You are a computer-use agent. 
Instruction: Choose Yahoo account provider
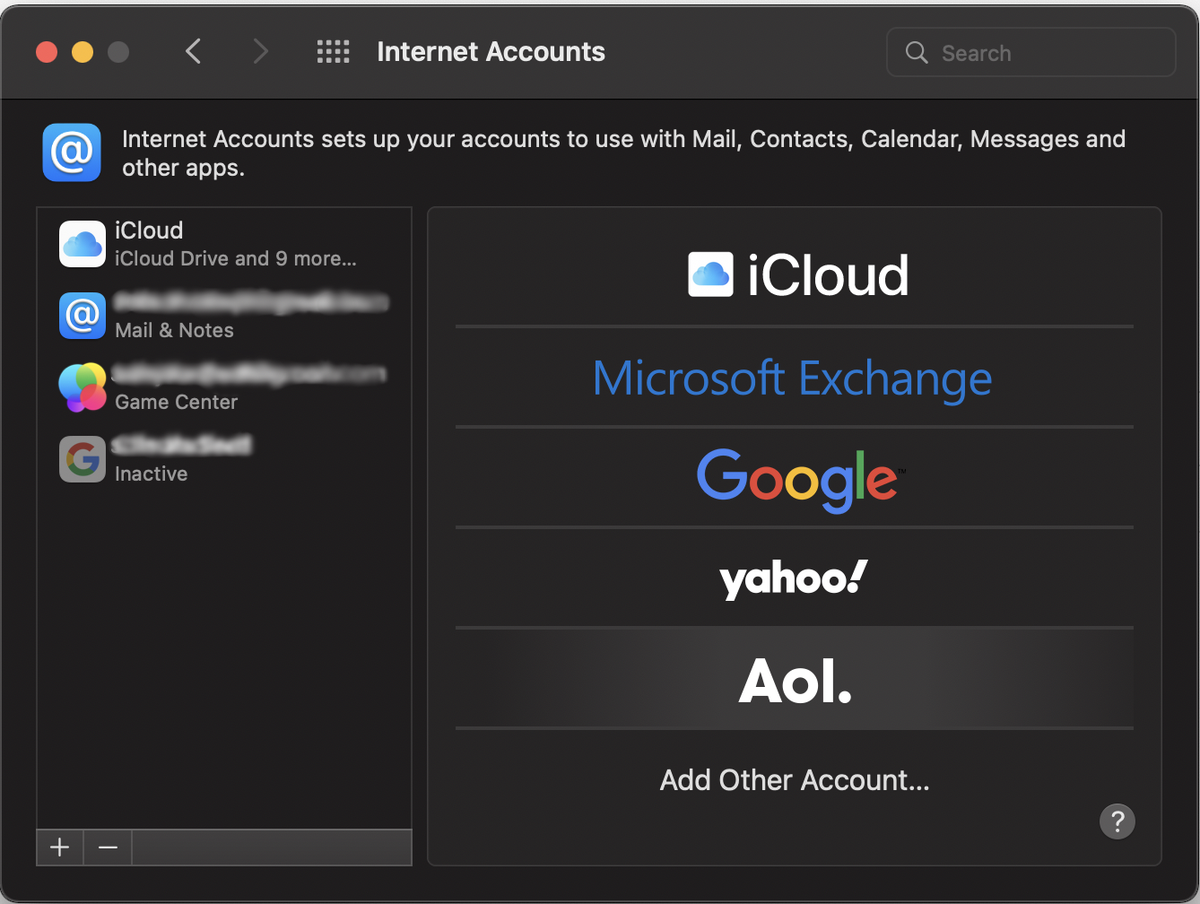[x=795, y=578]
